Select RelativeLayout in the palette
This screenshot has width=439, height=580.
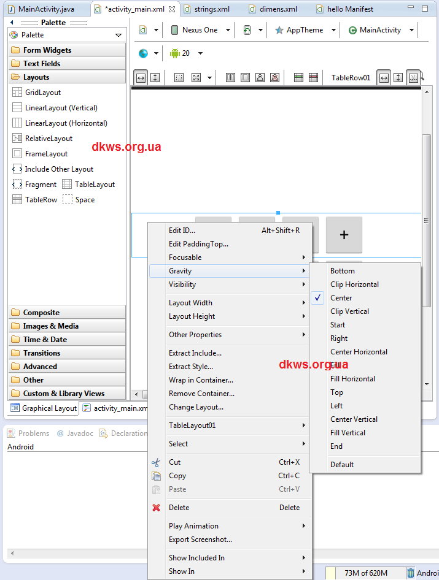pyautogui.click(x=42, y=139)
